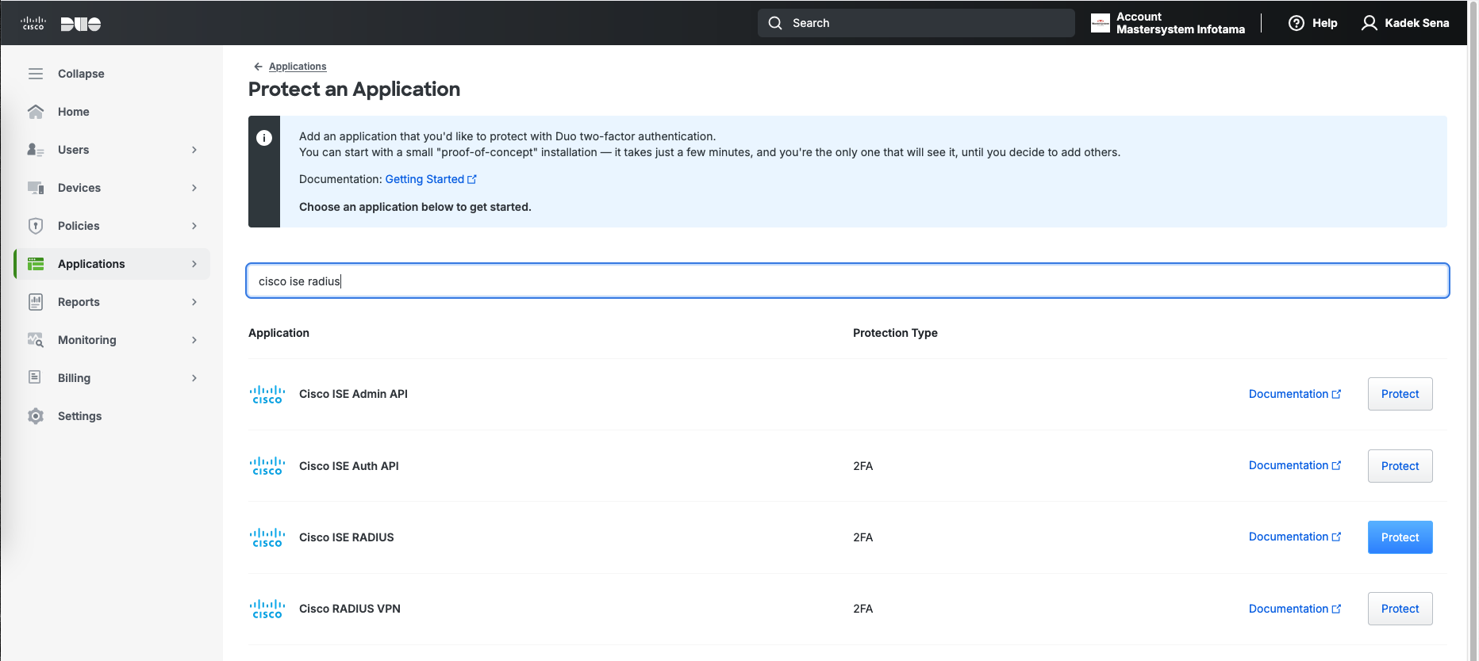Image resolution: width=1479 pixels, height=661 pixels.
Task: Collapse the sidebar with hamburger icon
Action: 36,74
